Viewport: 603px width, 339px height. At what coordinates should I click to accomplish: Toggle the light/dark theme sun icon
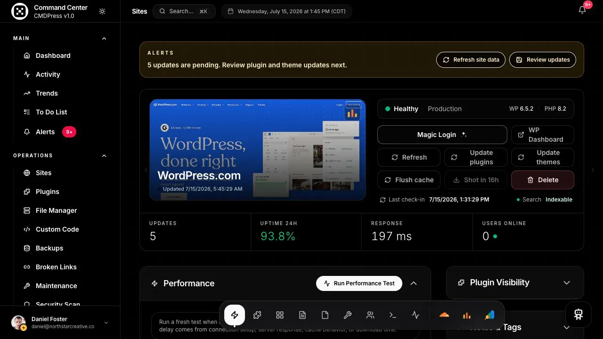pos(102,11)
